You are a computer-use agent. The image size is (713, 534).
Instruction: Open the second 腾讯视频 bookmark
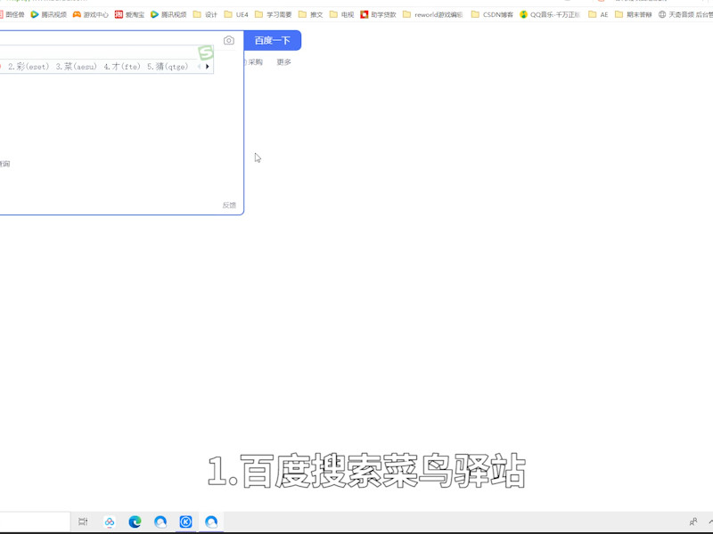point(168,14)
